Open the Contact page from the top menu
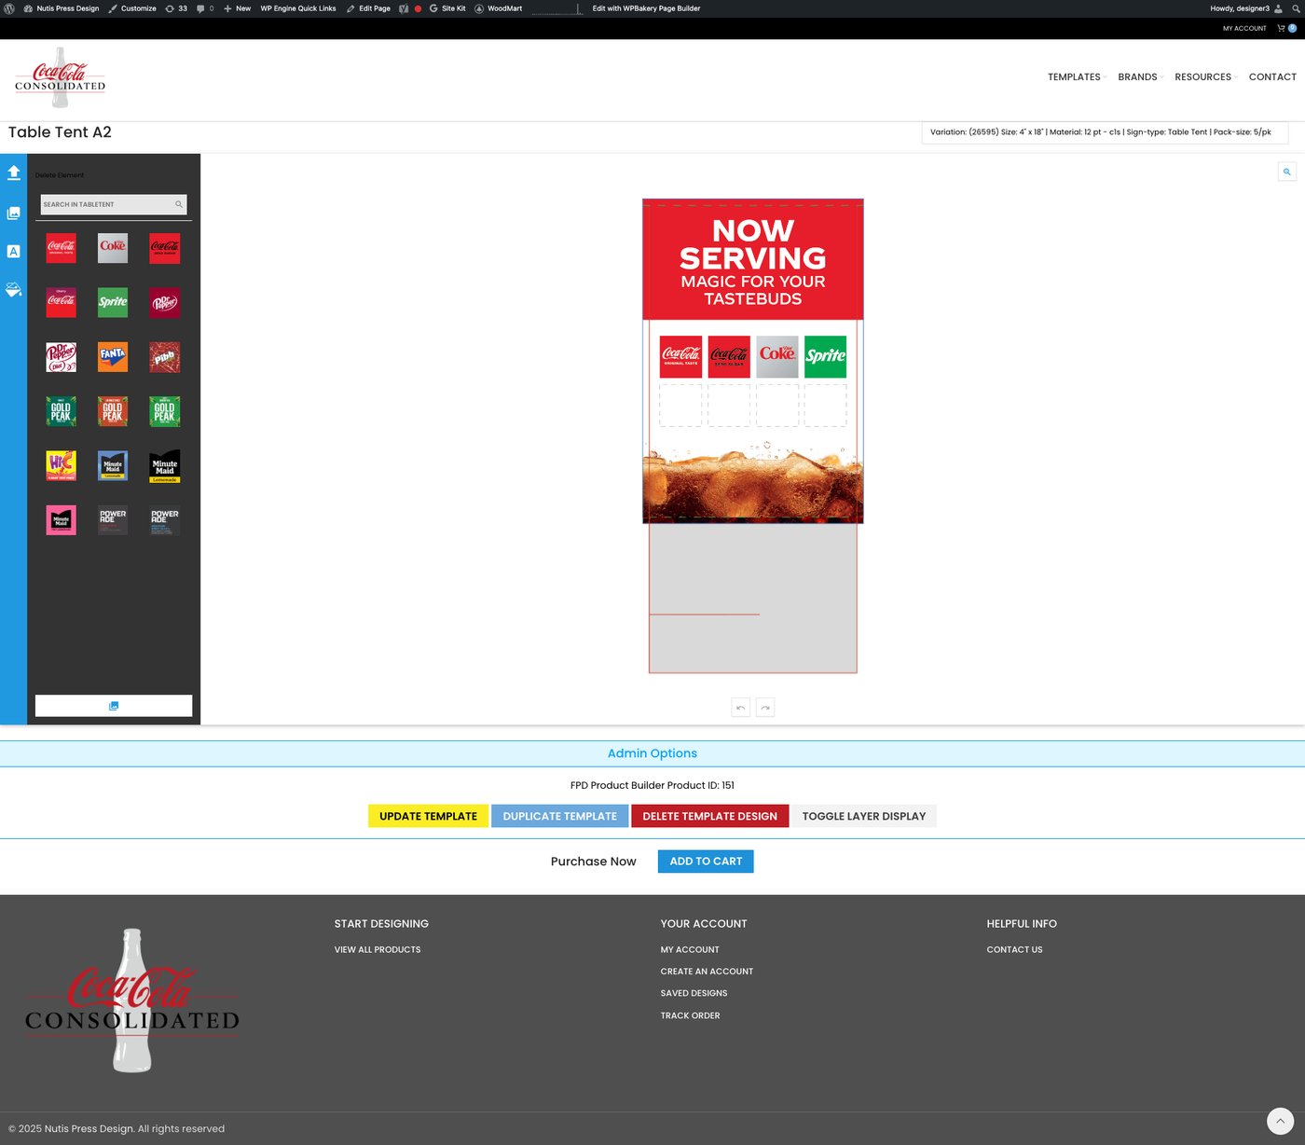Screen dimensions: 1305x1145 [x=1272, y=77]
